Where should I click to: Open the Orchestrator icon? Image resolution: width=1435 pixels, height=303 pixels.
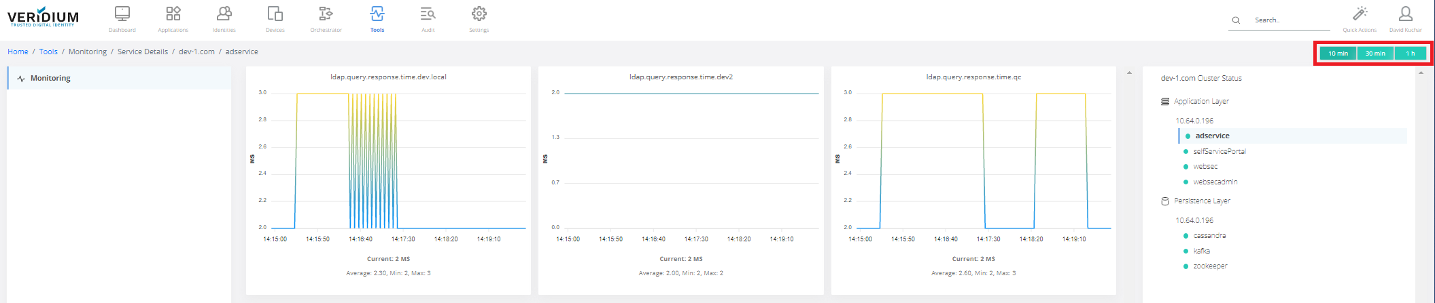326,14
